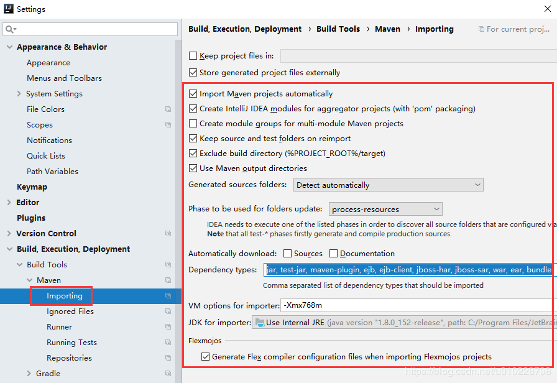This screenshot has width=557, height=383.
Task: Close the Settings dialog
Action: tap(548, 9)
